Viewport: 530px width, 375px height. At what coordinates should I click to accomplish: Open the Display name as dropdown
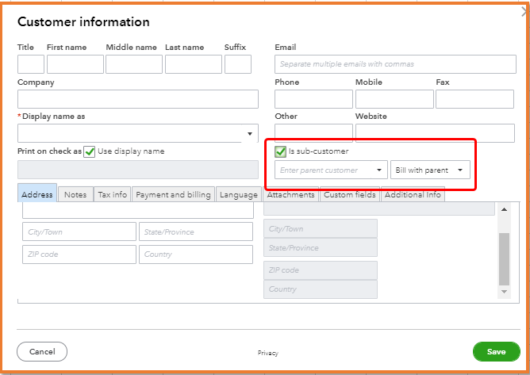tap(251, 133)
